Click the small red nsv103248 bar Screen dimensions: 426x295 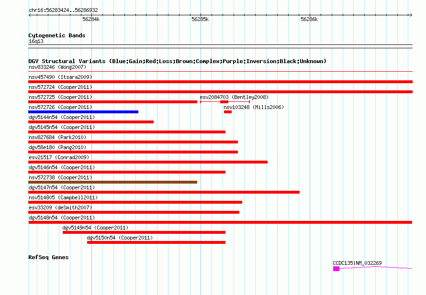pyautogui.click(x=228, y=112)
